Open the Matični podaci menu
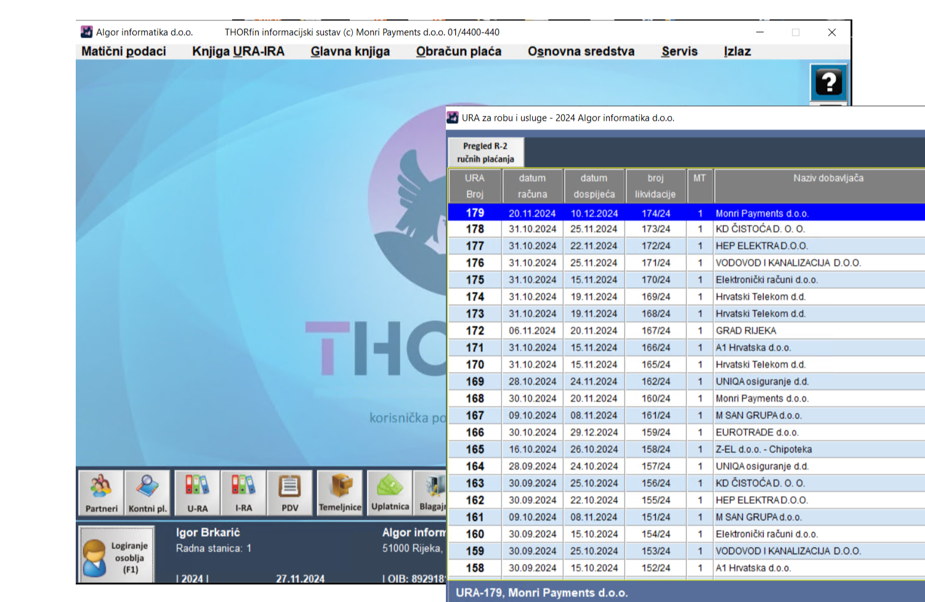The width and height of the screenshot is (925, 602). pos(124,51)
